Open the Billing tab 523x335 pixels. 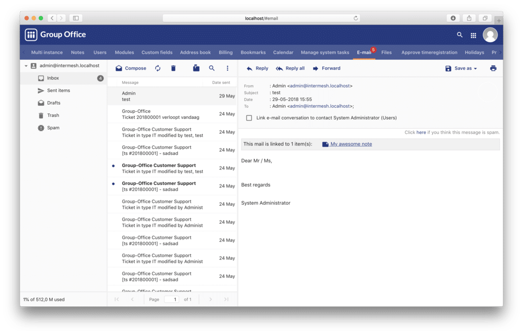[226, 53]
